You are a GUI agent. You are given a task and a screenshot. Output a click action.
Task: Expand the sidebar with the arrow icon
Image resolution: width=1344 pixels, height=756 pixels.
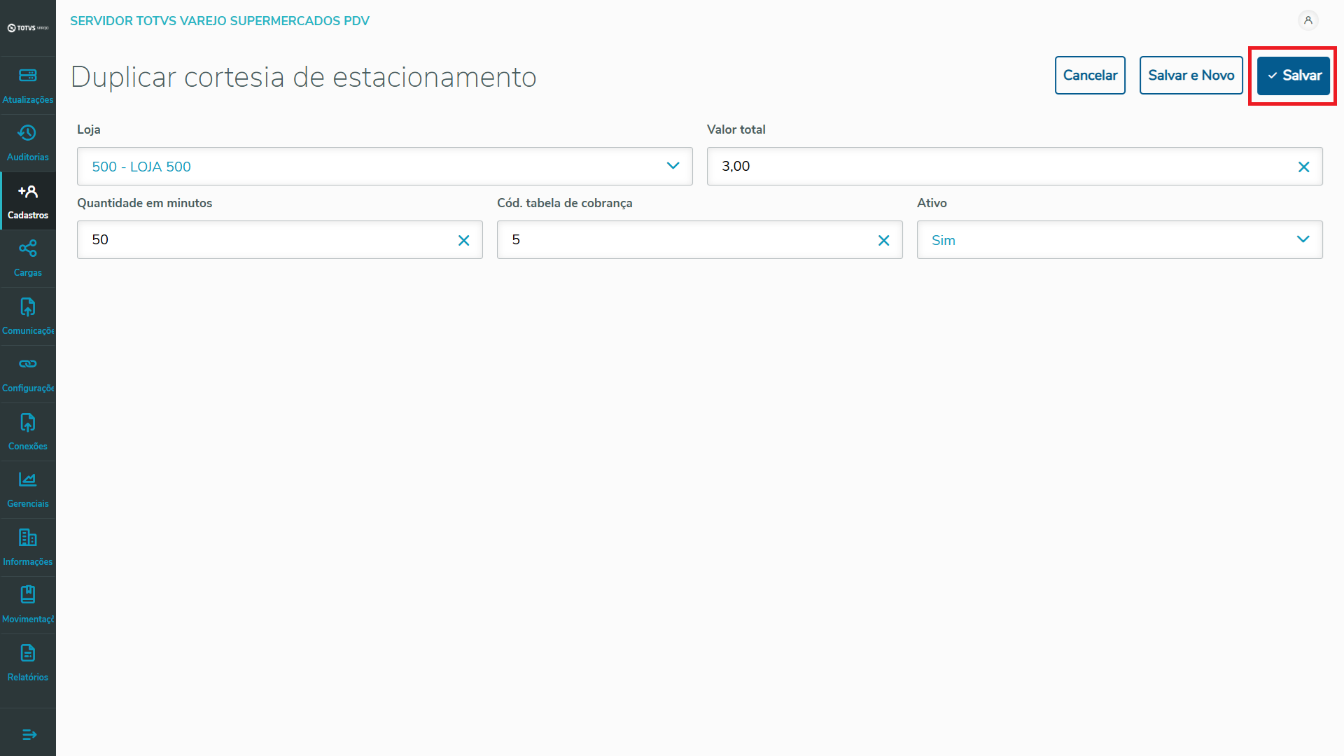29,734
